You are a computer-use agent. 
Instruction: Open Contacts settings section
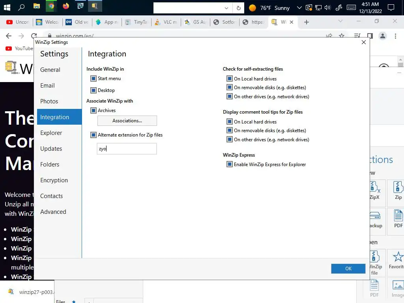[51, 196]
